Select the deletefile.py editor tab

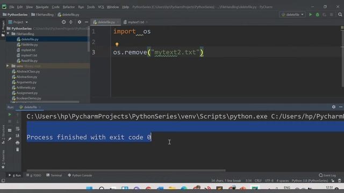(x=106, y=22)
